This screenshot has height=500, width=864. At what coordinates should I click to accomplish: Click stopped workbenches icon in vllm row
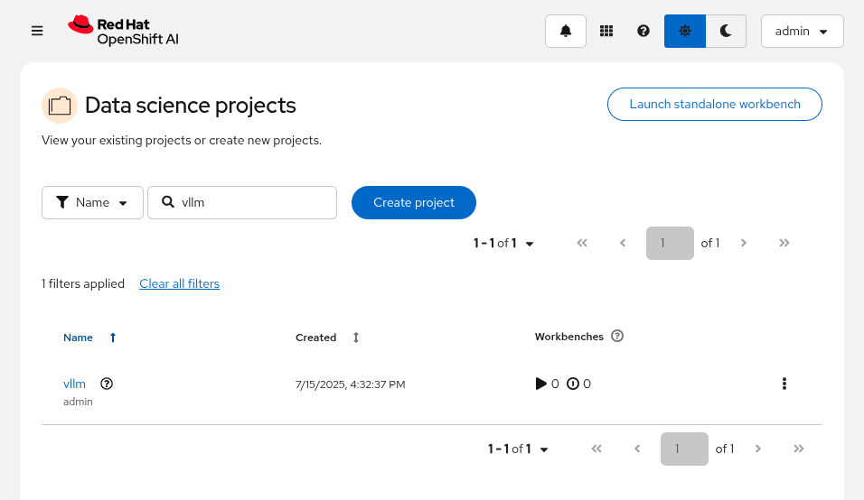pos(573,384)
